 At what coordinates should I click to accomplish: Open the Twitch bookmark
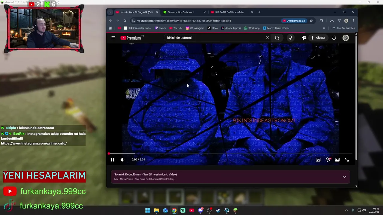click(x=160, y=28)
